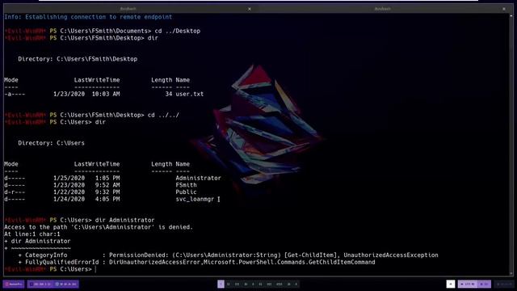Click "PermissionDenied:" in the CategoryInfo line
This screenshot has width=517, height=291.
[139, 255]
